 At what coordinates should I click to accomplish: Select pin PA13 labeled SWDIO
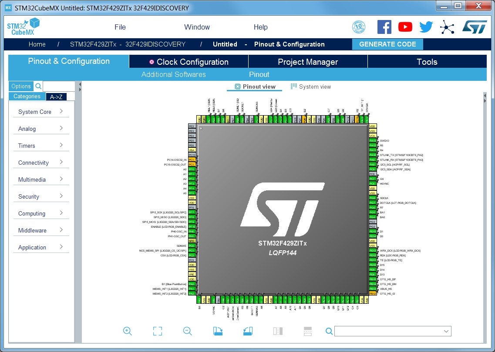(x=373, y=140)
